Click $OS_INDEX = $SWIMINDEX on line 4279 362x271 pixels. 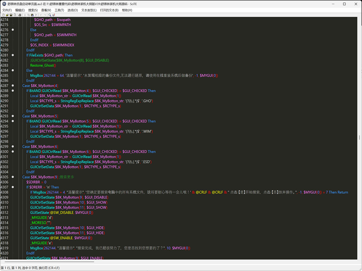coord(52,45)
